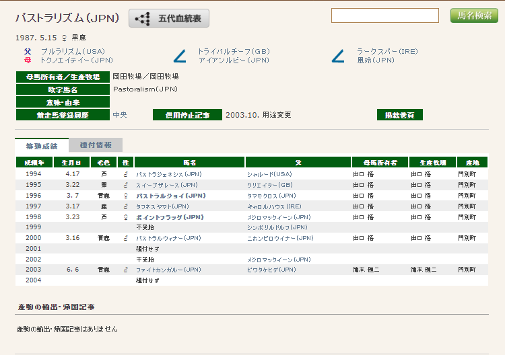Click the pedigree tree icon beside 五代血統表
505x355 pixels.
(142, 19)
